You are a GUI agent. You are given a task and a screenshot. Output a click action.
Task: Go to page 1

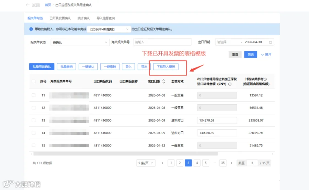point(171,163)
